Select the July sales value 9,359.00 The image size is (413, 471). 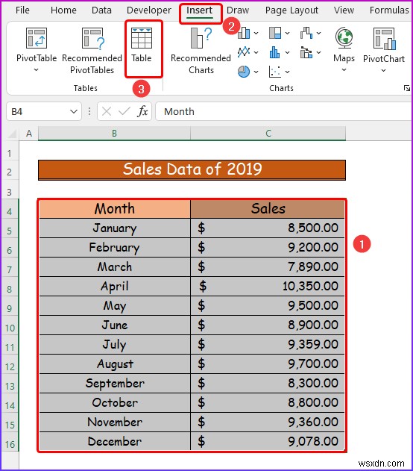click(x=268, y=345)
